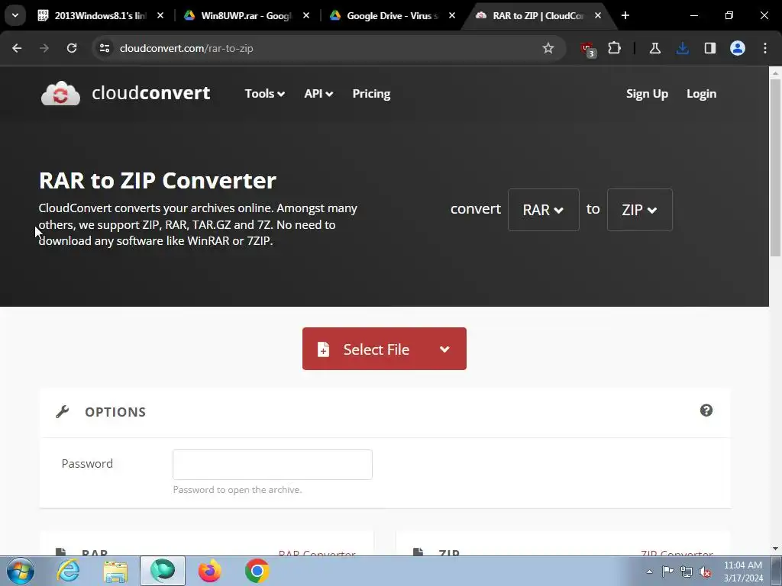Click the Select File button

[384, 349]
